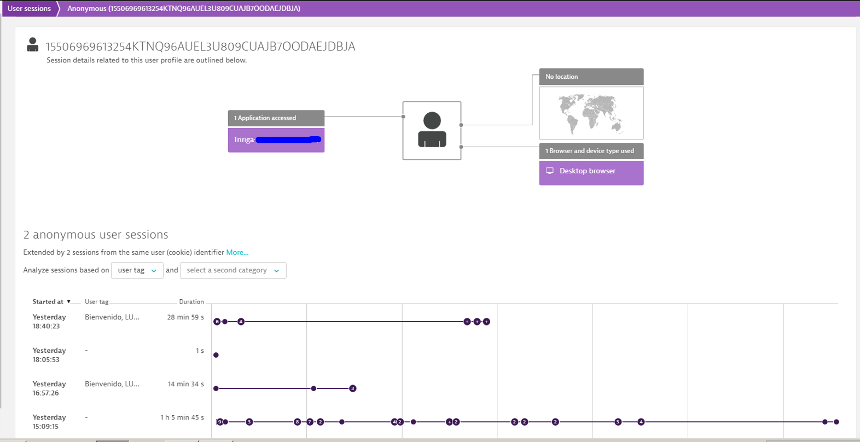Click the Tririga application tile
This screenshot has width=860, height=442.
click(x=276, y=140)
